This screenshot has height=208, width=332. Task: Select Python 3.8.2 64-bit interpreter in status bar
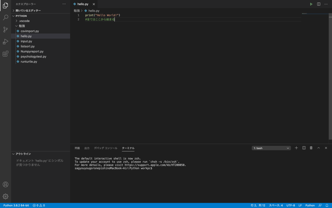tap(16, 206)
